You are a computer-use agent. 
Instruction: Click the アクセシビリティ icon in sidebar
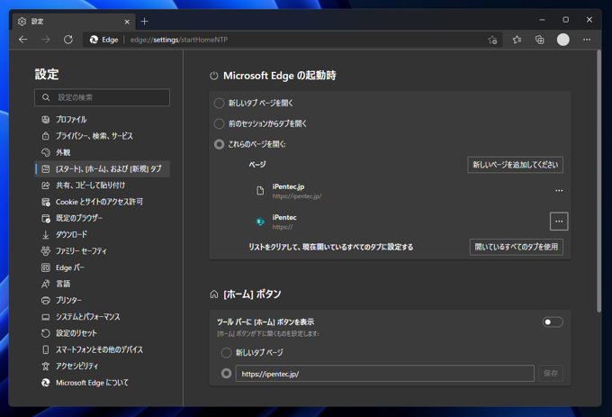[x=46, y=366]
